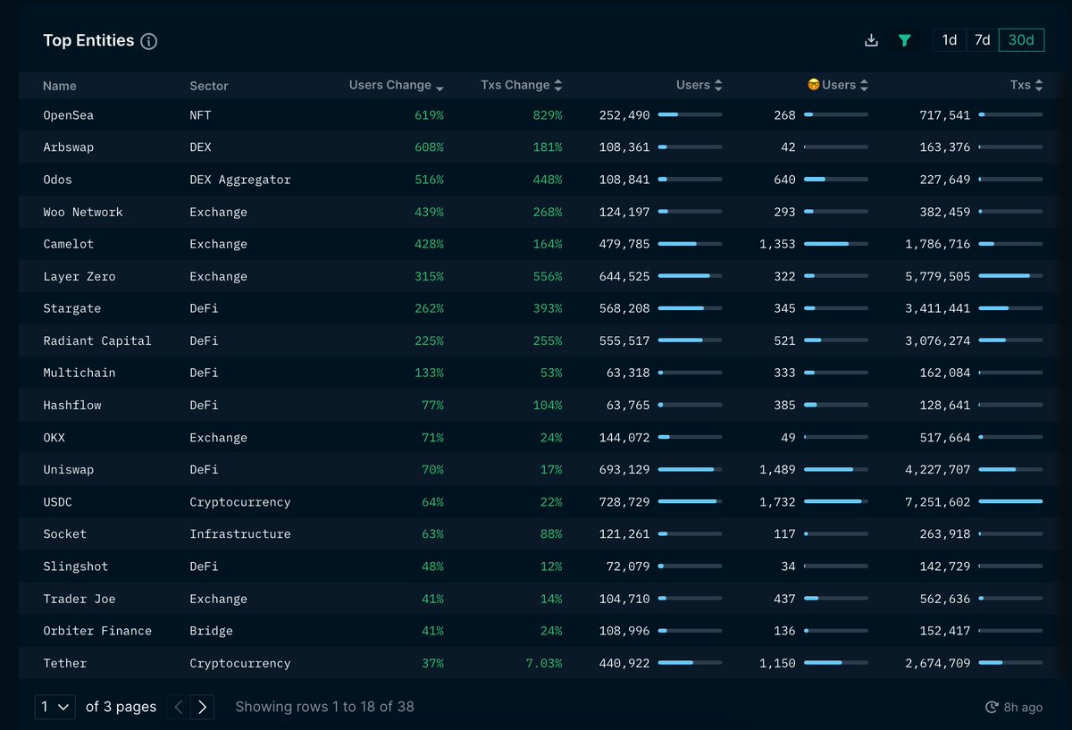Image resolution: width=1072 pixels, height=730 pixels.
Task: Click OpenSea's 829% Txs Change value
Action: [x=548, y=115]
